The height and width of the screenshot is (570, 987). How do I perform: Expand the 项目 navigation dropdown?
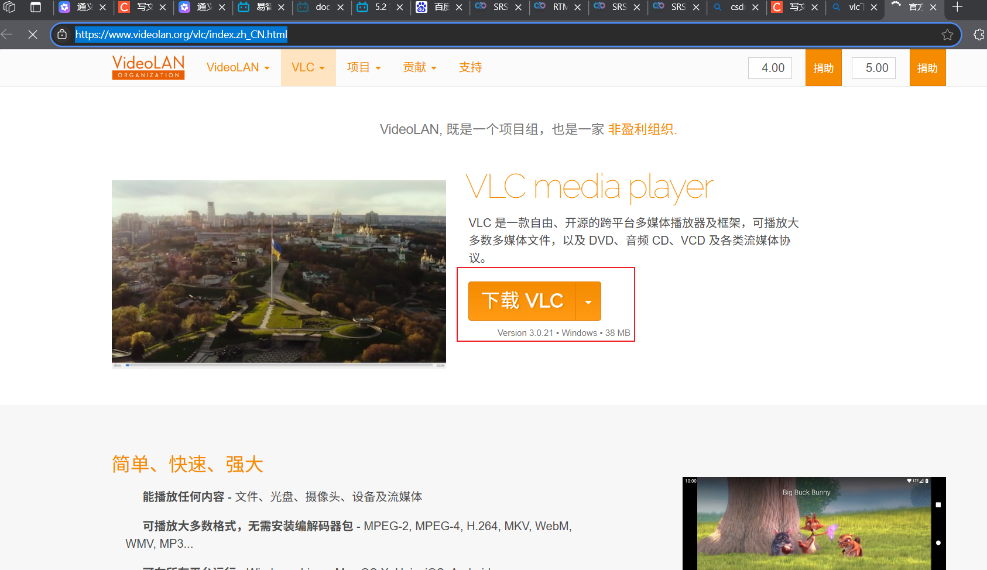pos(364,67)
